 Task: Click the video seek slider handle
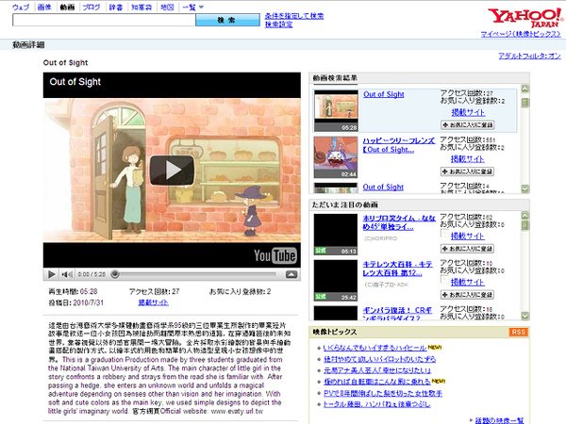[x=115, y=274]
